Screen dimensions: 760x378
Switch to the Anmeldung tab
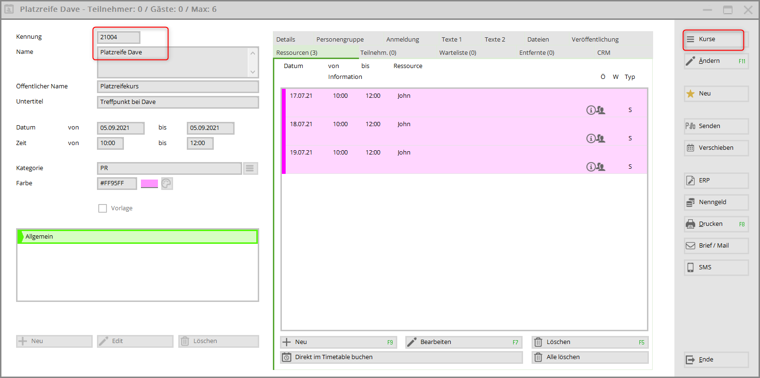coord(402,40)
